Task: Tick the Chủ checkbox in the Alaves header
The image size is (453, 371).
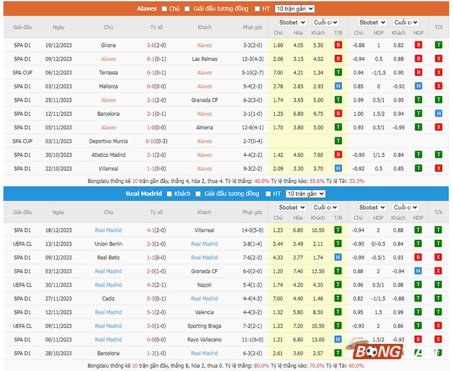Action: (165, 9)
